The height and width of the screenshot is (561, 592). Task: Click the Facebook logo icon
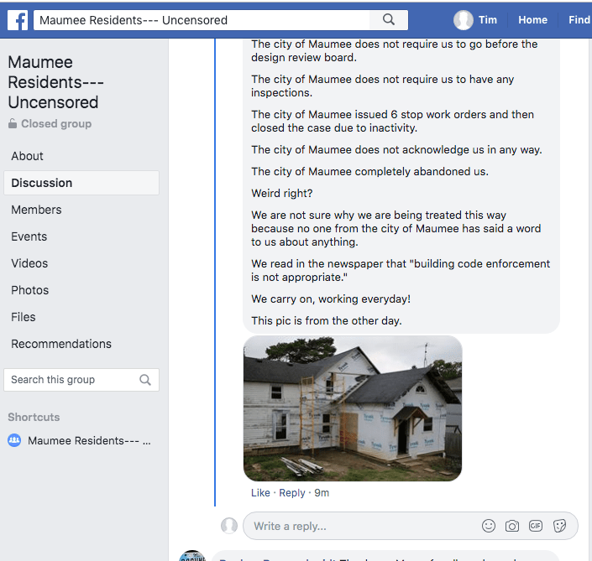click(x=18, y=20)
